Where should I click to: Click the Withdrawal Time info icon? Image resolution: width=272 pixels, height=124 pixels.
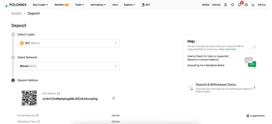click(39, 122)
